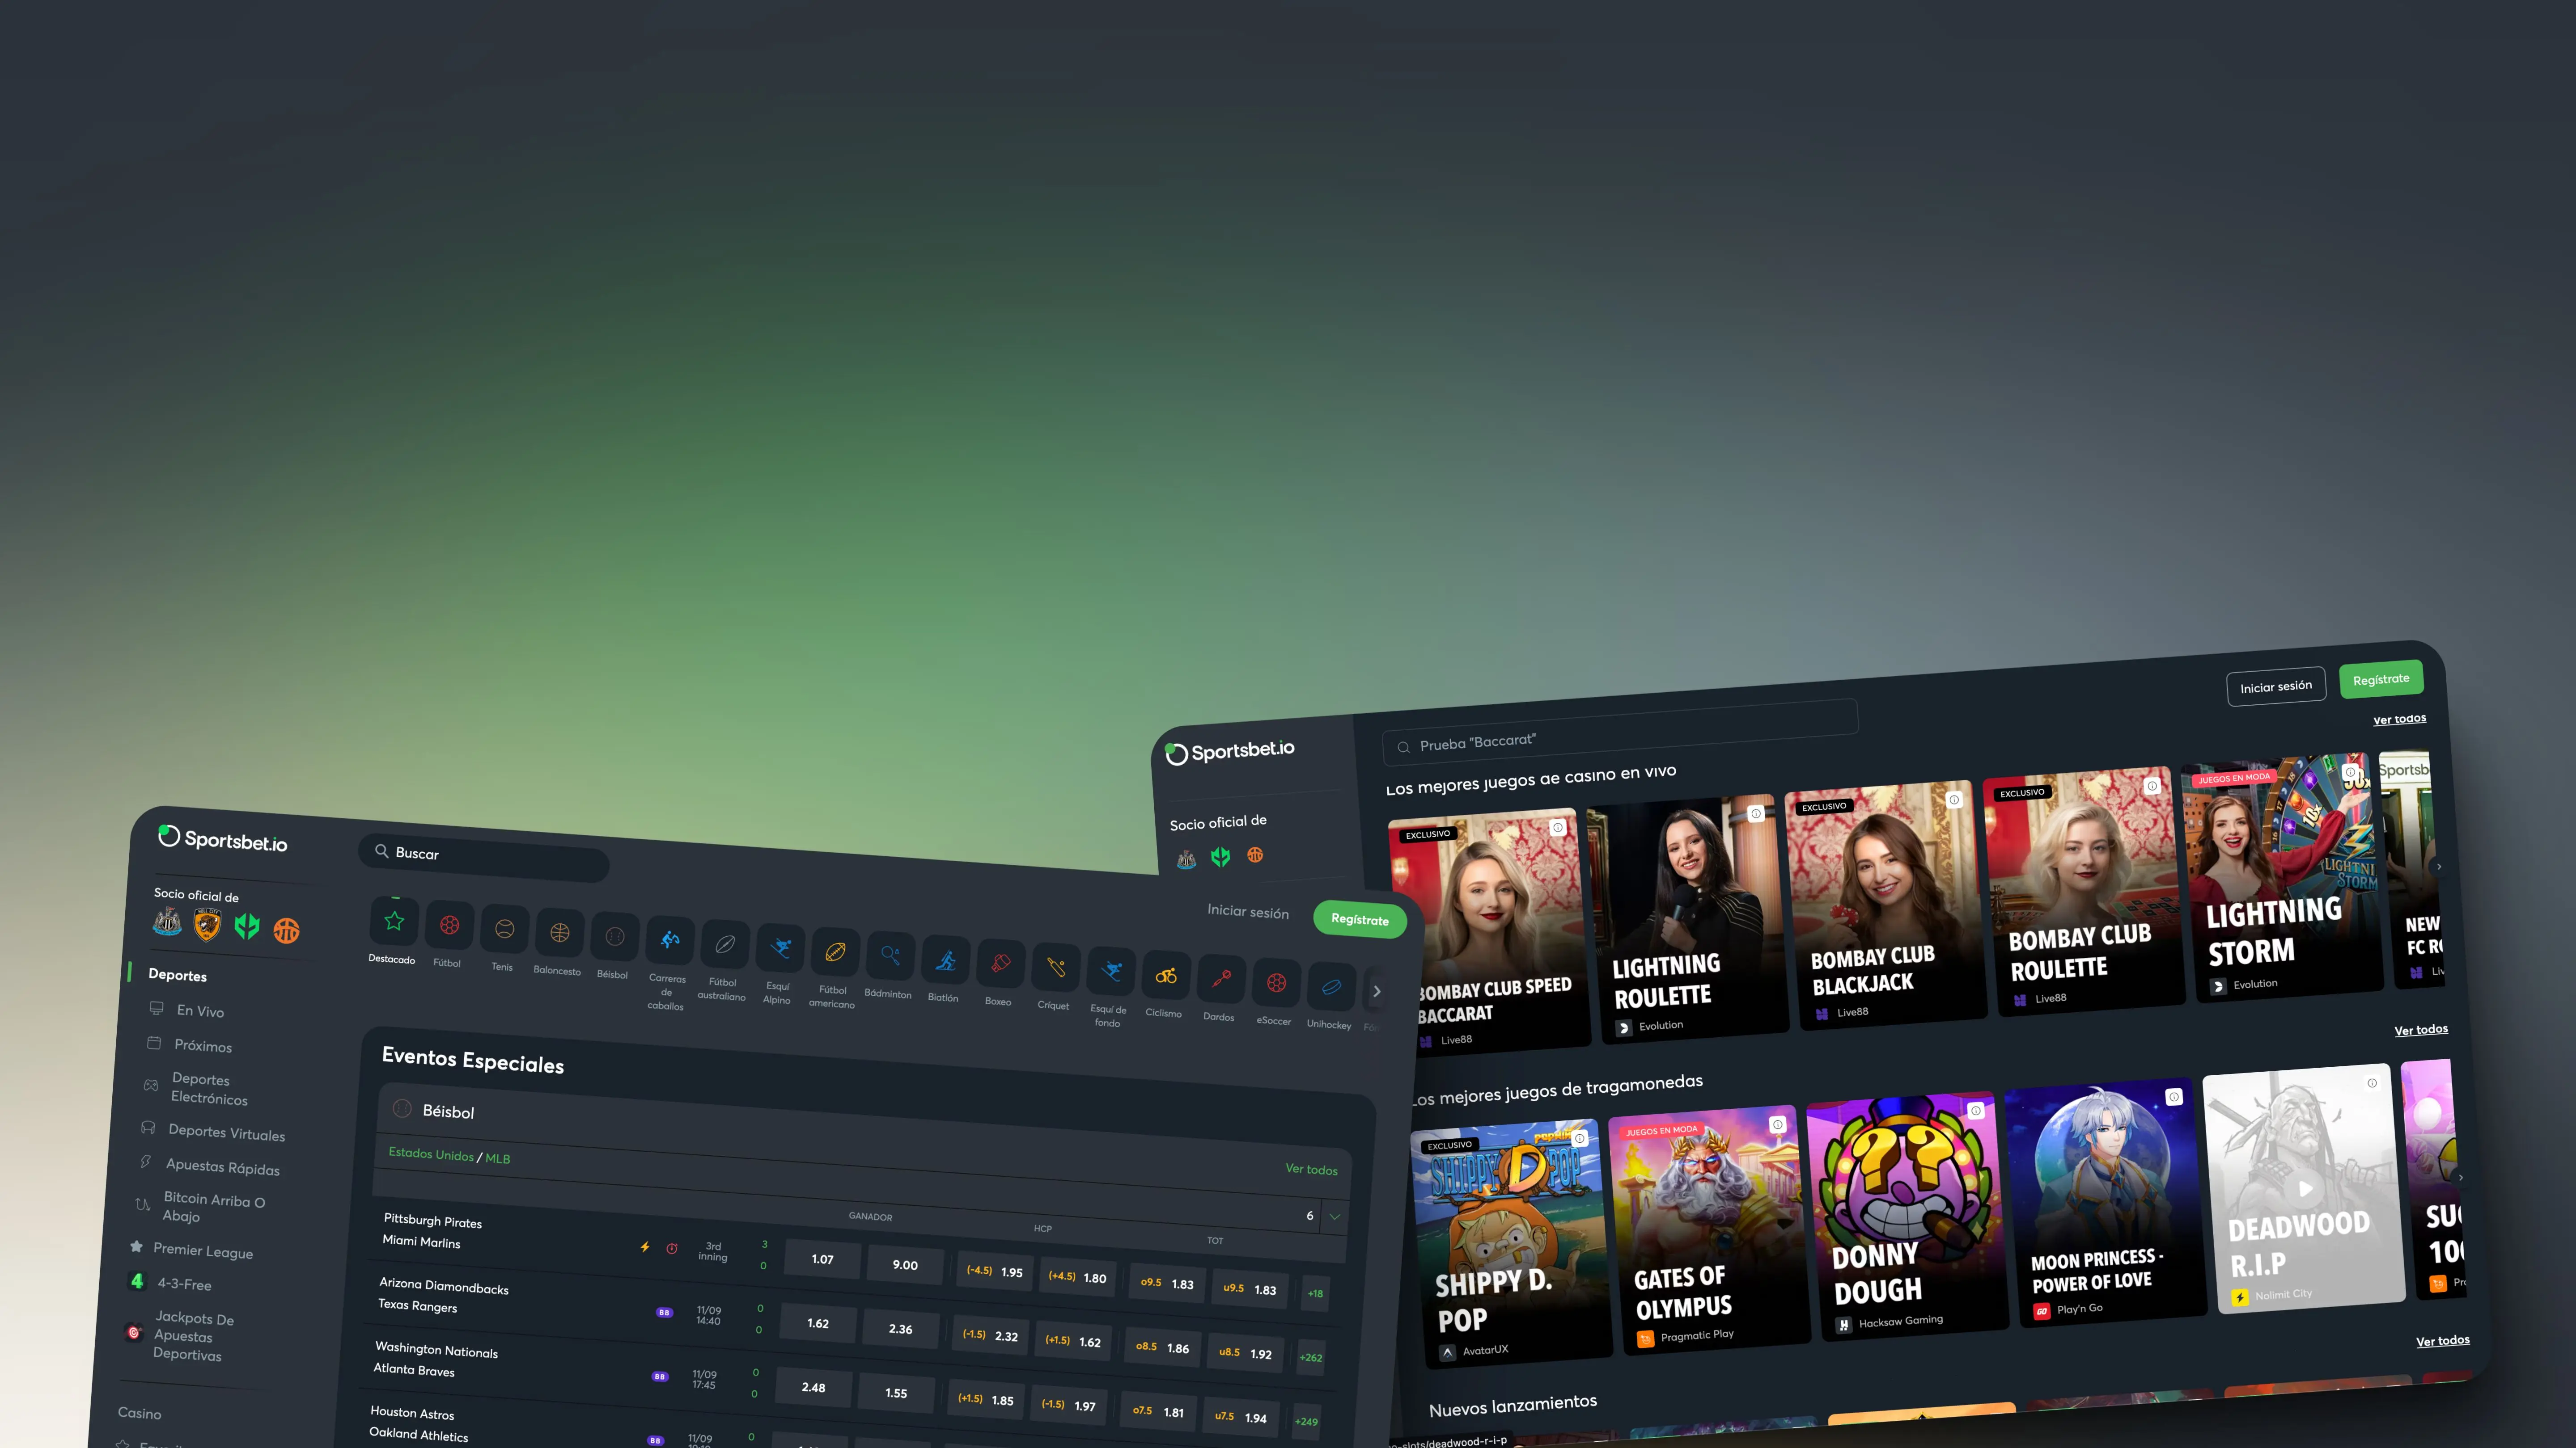This screenshot has height=1448, width=2576.
Task: Click info icon on Lightning Roulette card
Action: point(1755,813)
